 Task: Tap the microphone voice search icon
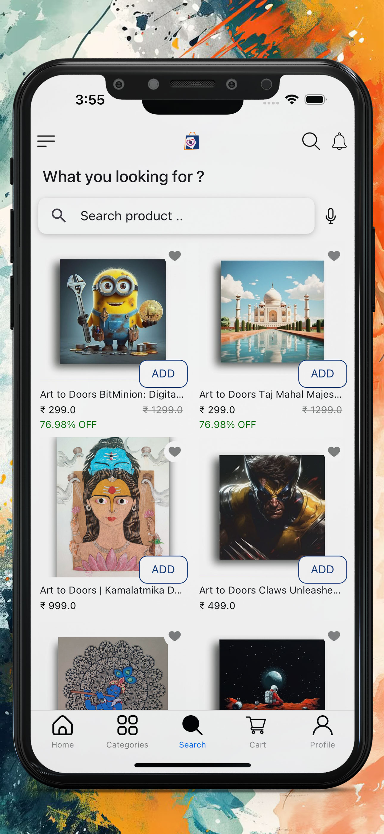point(330,216)
